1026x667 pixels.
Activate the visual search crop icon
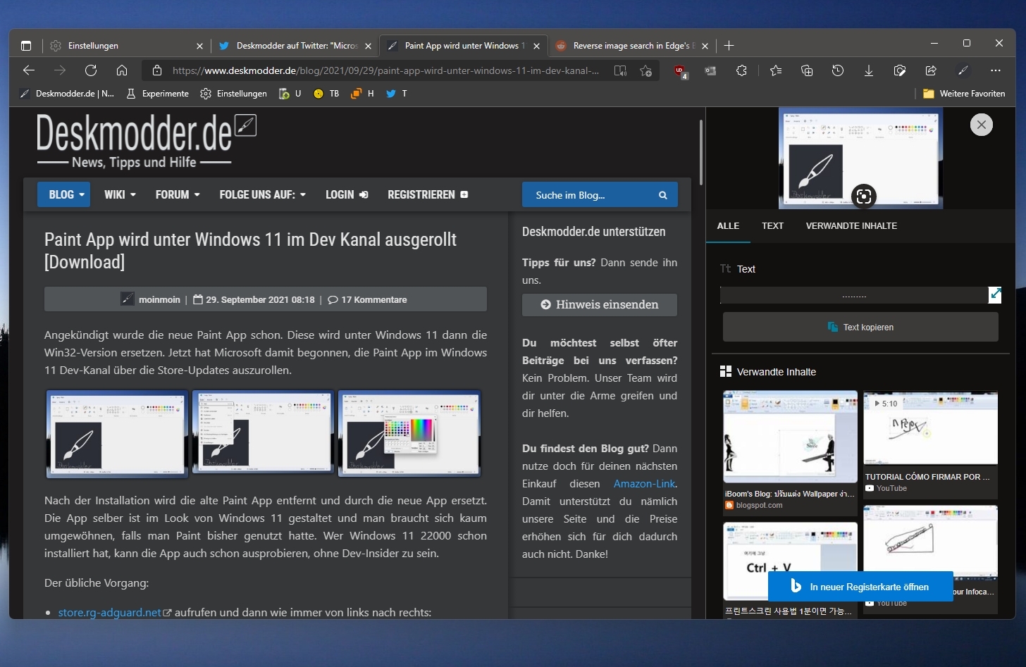coord(864,196)
